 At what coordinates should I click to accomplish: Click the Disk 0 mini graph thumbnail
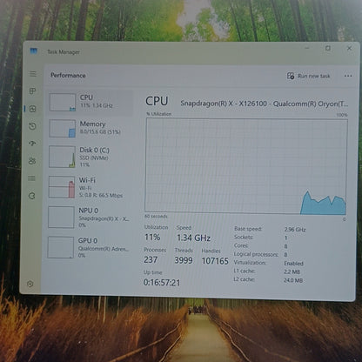click(x=62, y=157)
